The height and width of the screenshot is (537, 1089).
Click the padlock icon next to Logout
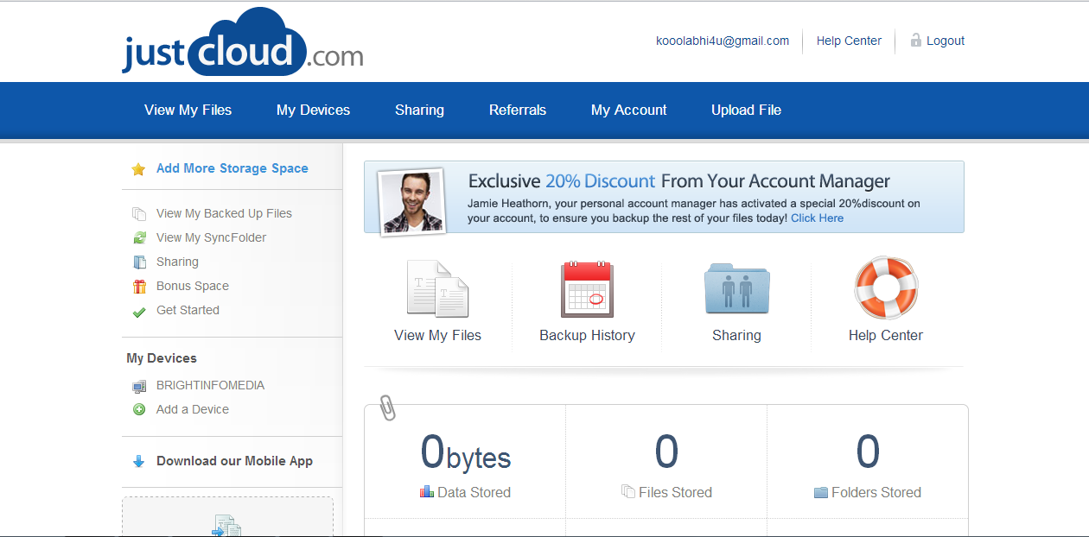click(x=915, y=40)
